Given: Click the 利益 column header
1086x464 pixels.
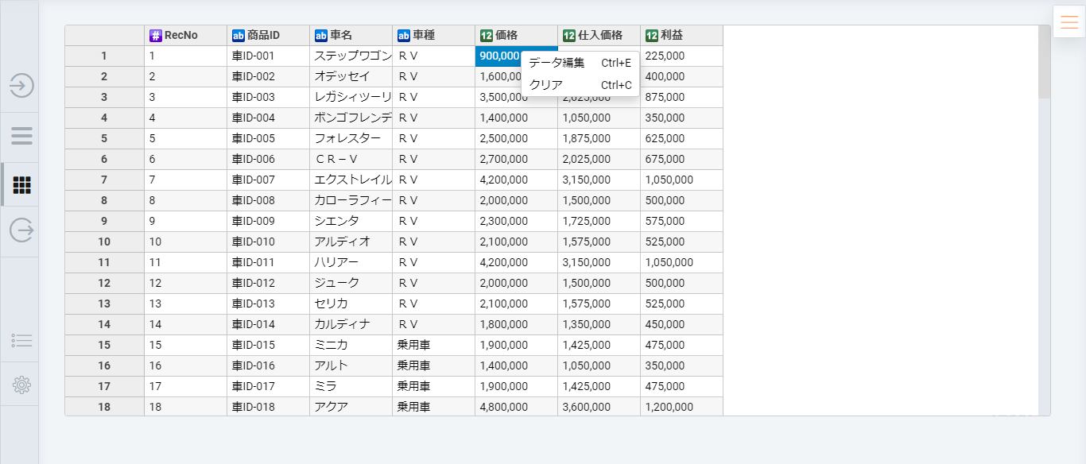Looking at the screenshot, I should pos(681,36).
